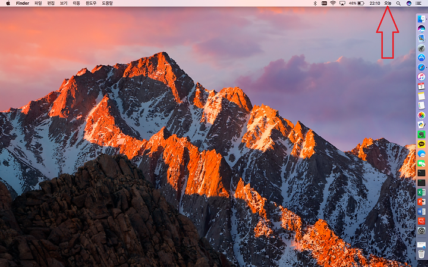Launch Safari compass icon in Dock
This screenshot has width=428, height=267.
point(421,67)
